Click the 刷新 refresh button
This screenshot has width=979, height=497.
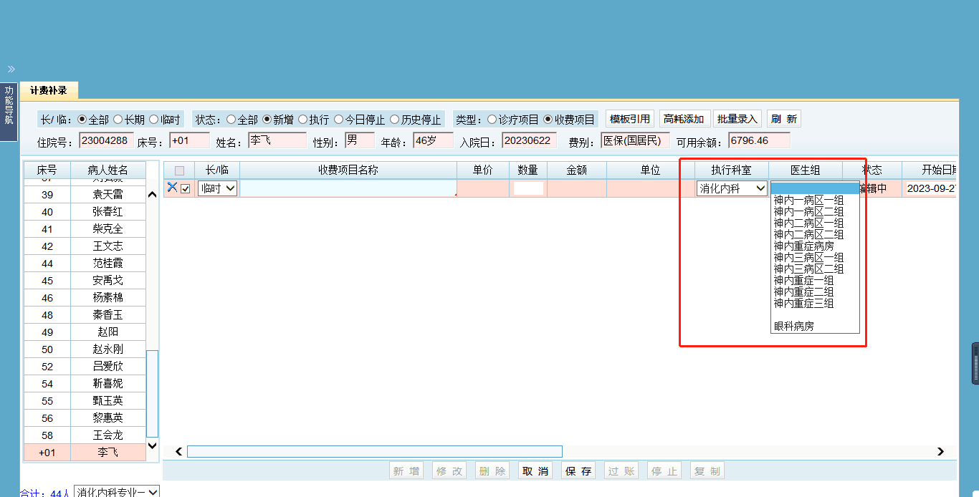[783, 119]
